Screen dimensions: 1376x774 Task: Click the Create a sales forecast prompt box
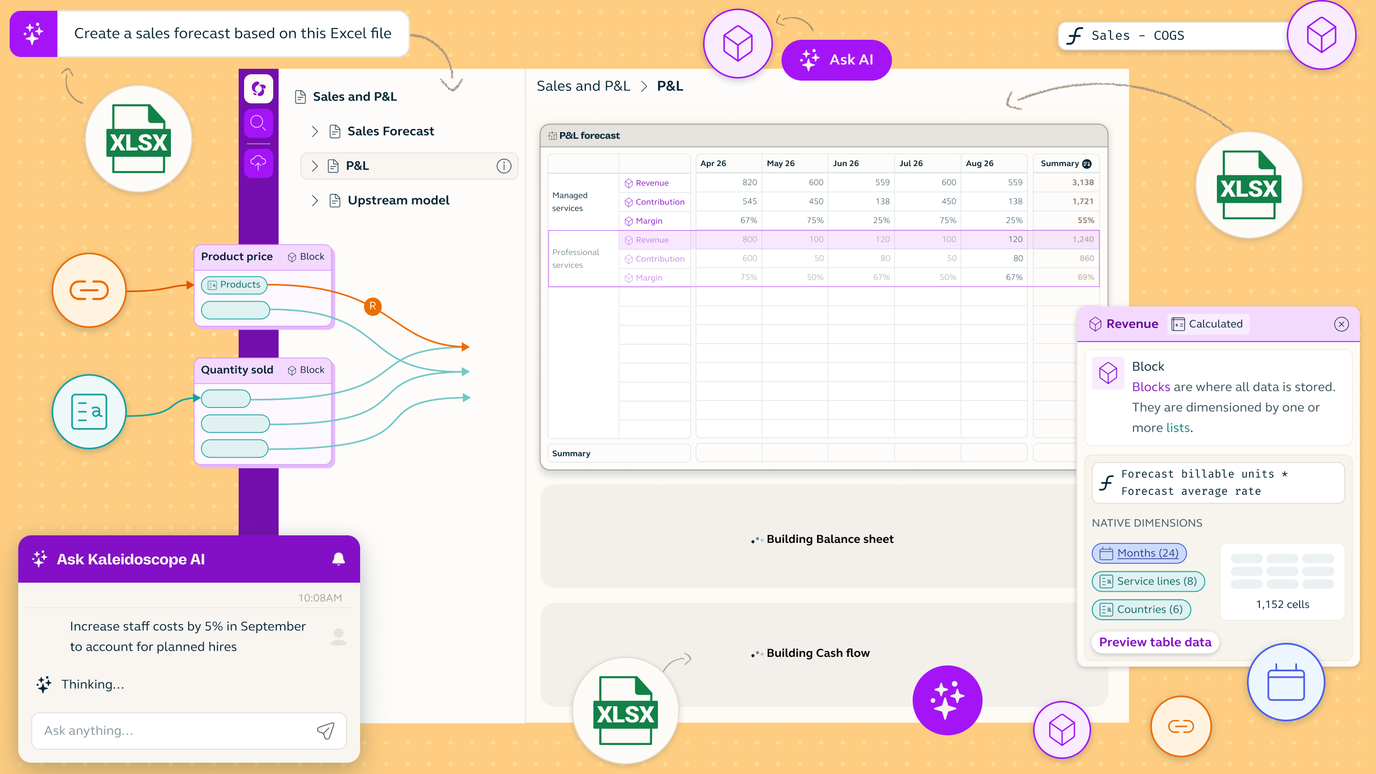(233, 34)
